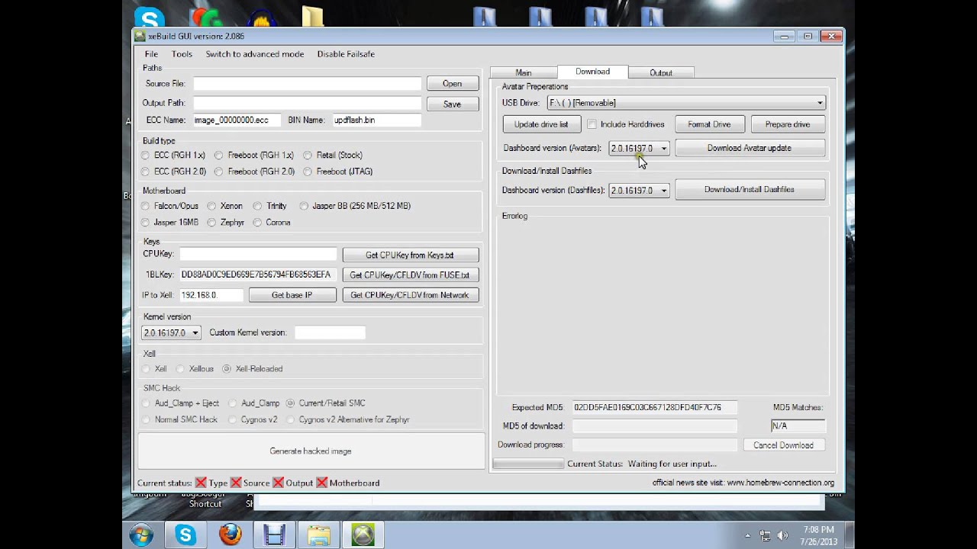Click Download/Install Dashfiles button
The width and height of the screenshot is (977, 549).
pos(750,189)
